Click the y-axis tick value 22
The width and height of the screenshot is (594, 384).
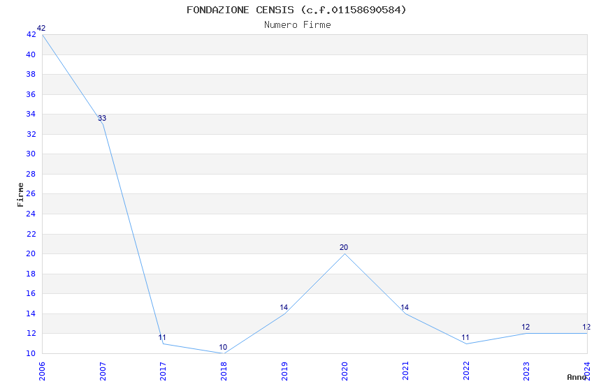31,234
